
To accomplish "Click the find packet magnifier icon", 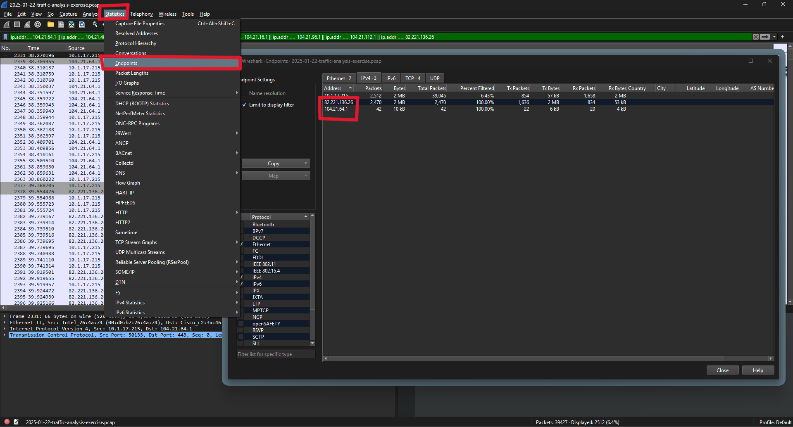I will [95, 24].
